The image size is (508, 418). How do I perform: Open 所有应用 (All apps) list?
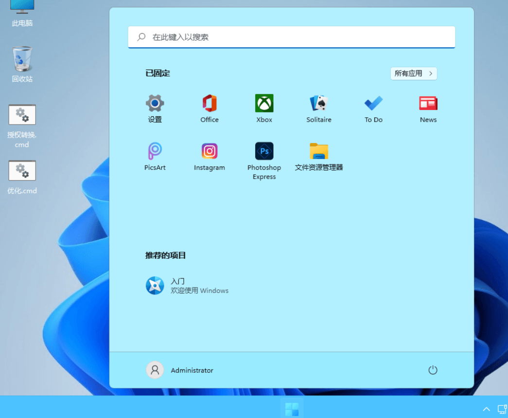tap(414, 73)
